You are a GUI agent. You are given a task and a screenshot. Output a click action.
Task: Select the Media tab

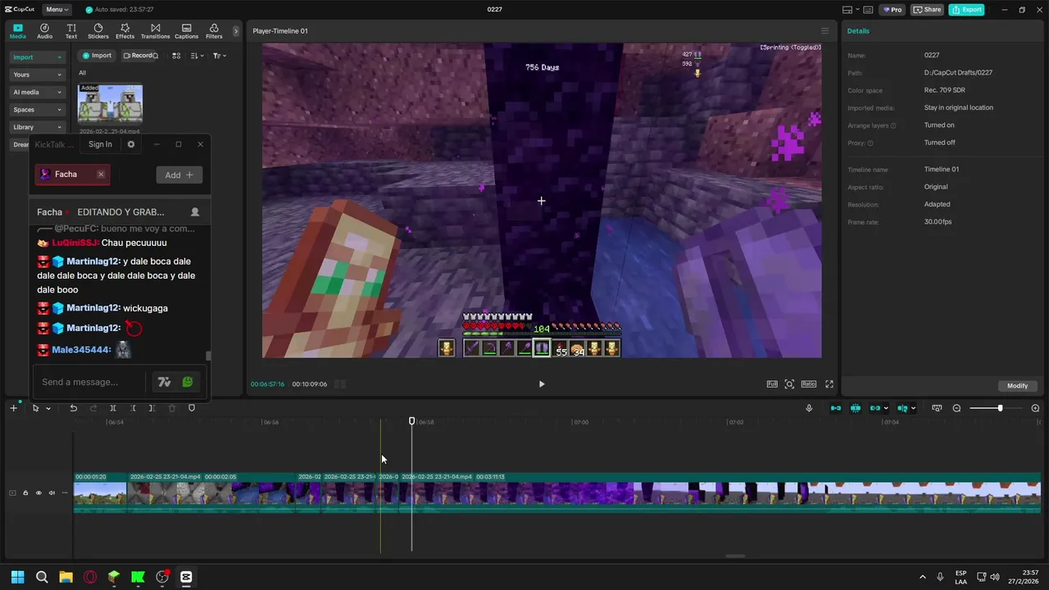pos(17,31)
